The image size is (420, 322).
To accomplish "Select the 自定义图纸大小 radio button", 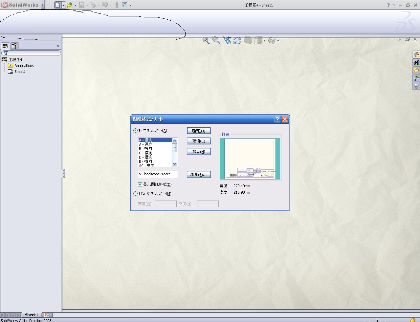I will coord(135,194).
